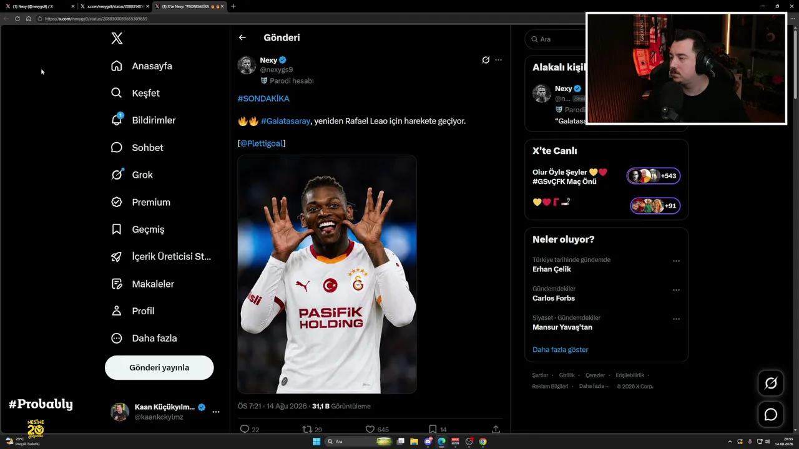The width and height of the screenshot is (799, 449).
Task: Go to the X logo home link
Action: 117,39
